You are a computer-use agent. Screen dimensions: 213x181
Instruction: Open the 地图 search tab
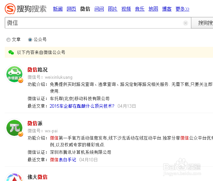point(153,9)
